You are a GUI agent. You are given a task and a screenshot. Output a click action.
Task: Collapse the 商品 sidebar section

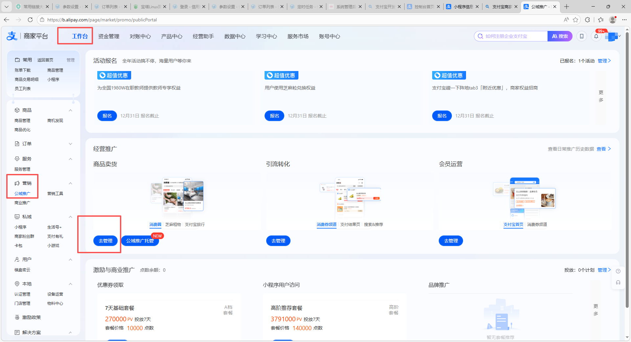[70, 110]
